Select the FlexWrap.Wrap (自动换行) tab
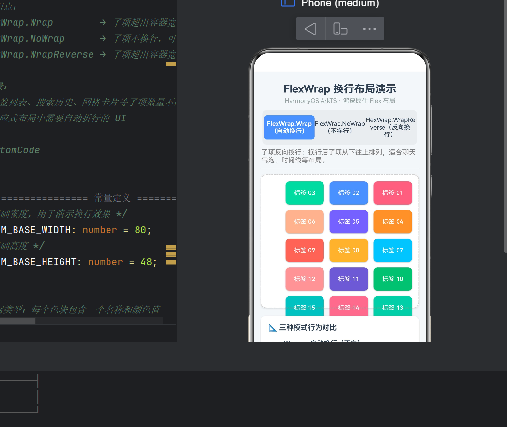The height and width of the screenshot is (427, 507). [290, 127]
